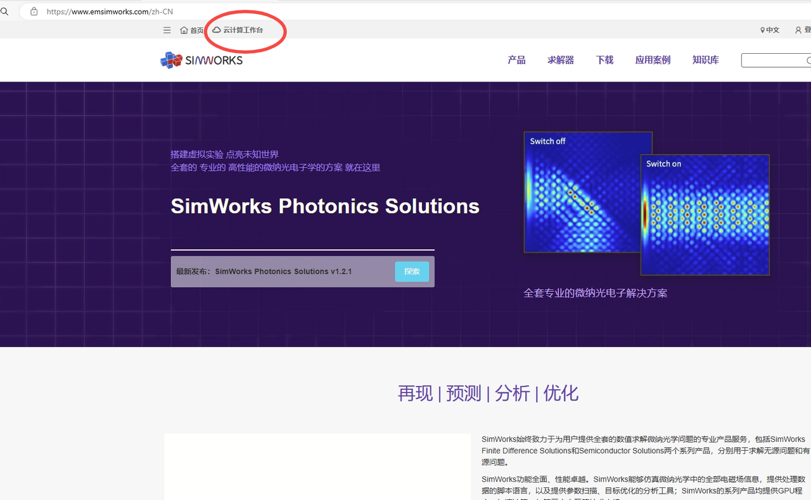The image size is (811, 500).
Task: Open the 知识库 menu
Action: (705, 60)
